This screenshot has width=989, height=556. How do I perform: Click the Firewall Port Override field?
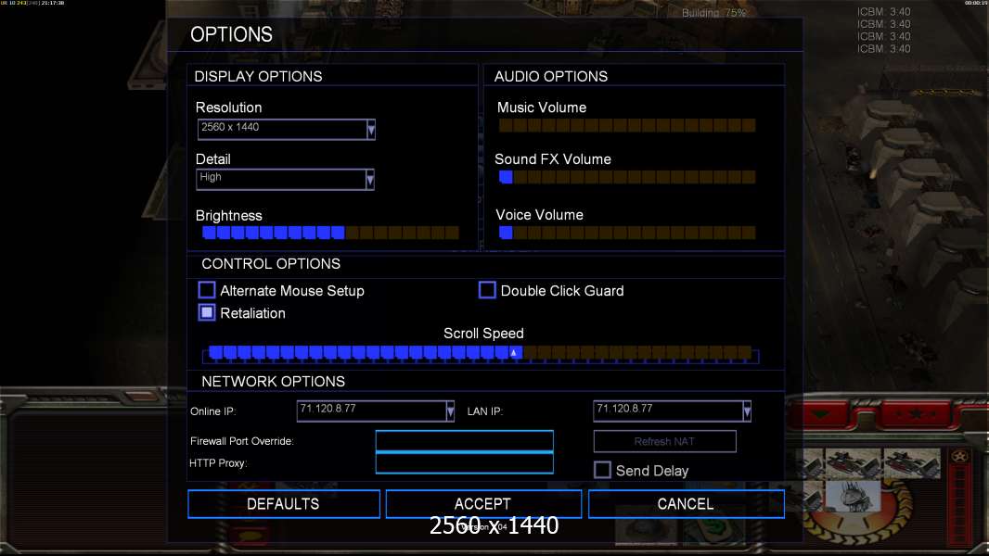(x=464, y=441)
